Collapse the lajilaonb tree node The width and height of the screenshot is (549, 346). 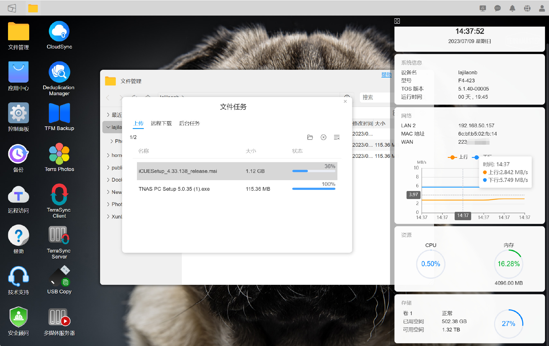[108, 127]
